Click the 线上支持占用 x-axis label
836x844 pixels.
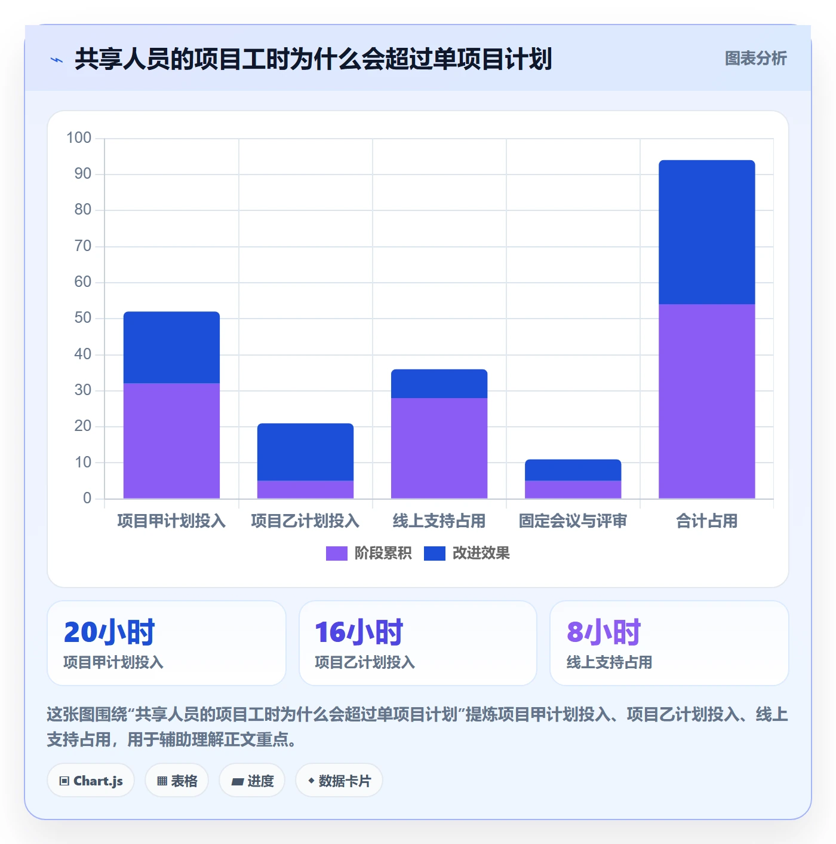click(x=439, y=521)
